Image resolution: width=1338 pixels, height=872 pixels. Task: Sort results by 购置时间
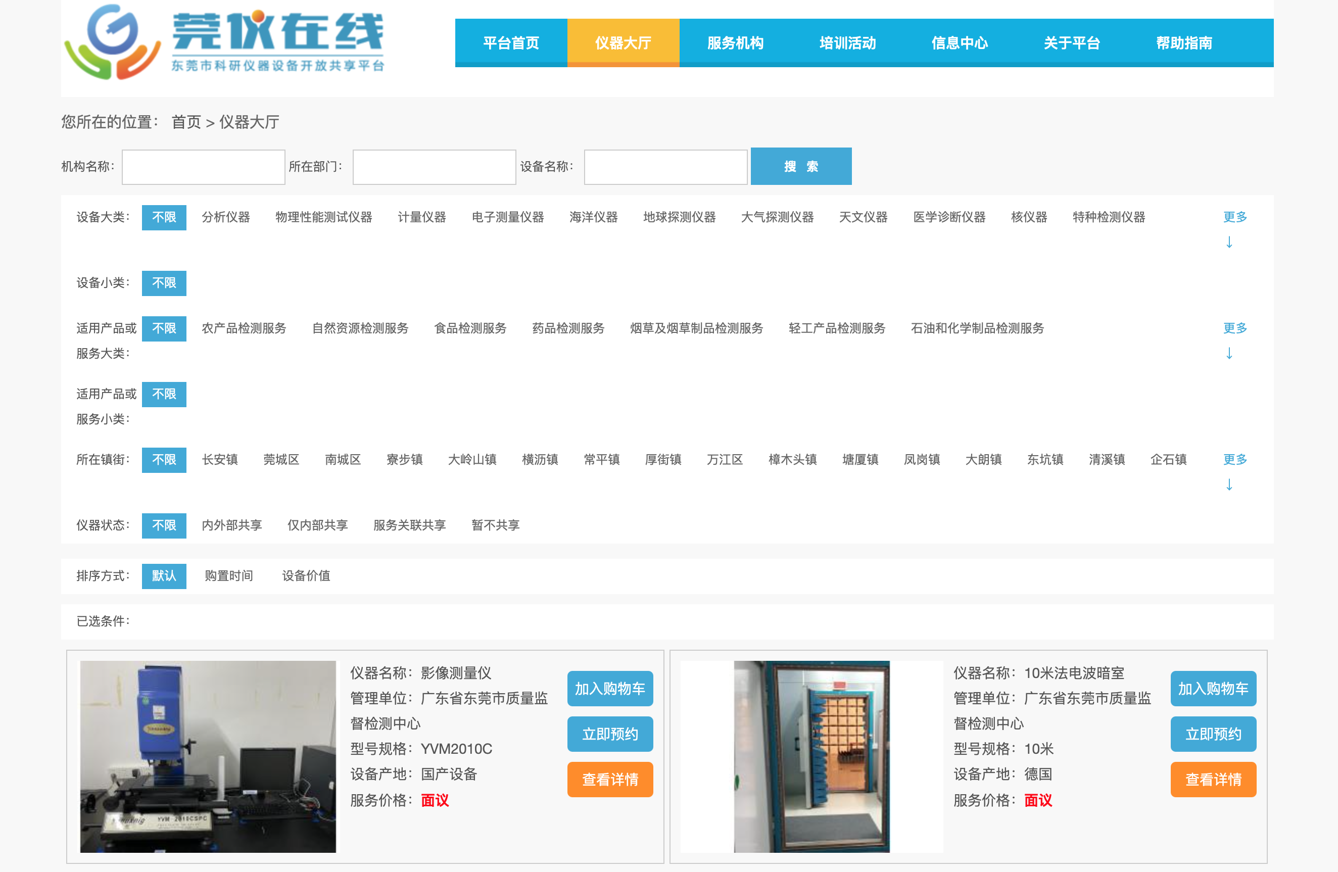click(x=229, y=576)
